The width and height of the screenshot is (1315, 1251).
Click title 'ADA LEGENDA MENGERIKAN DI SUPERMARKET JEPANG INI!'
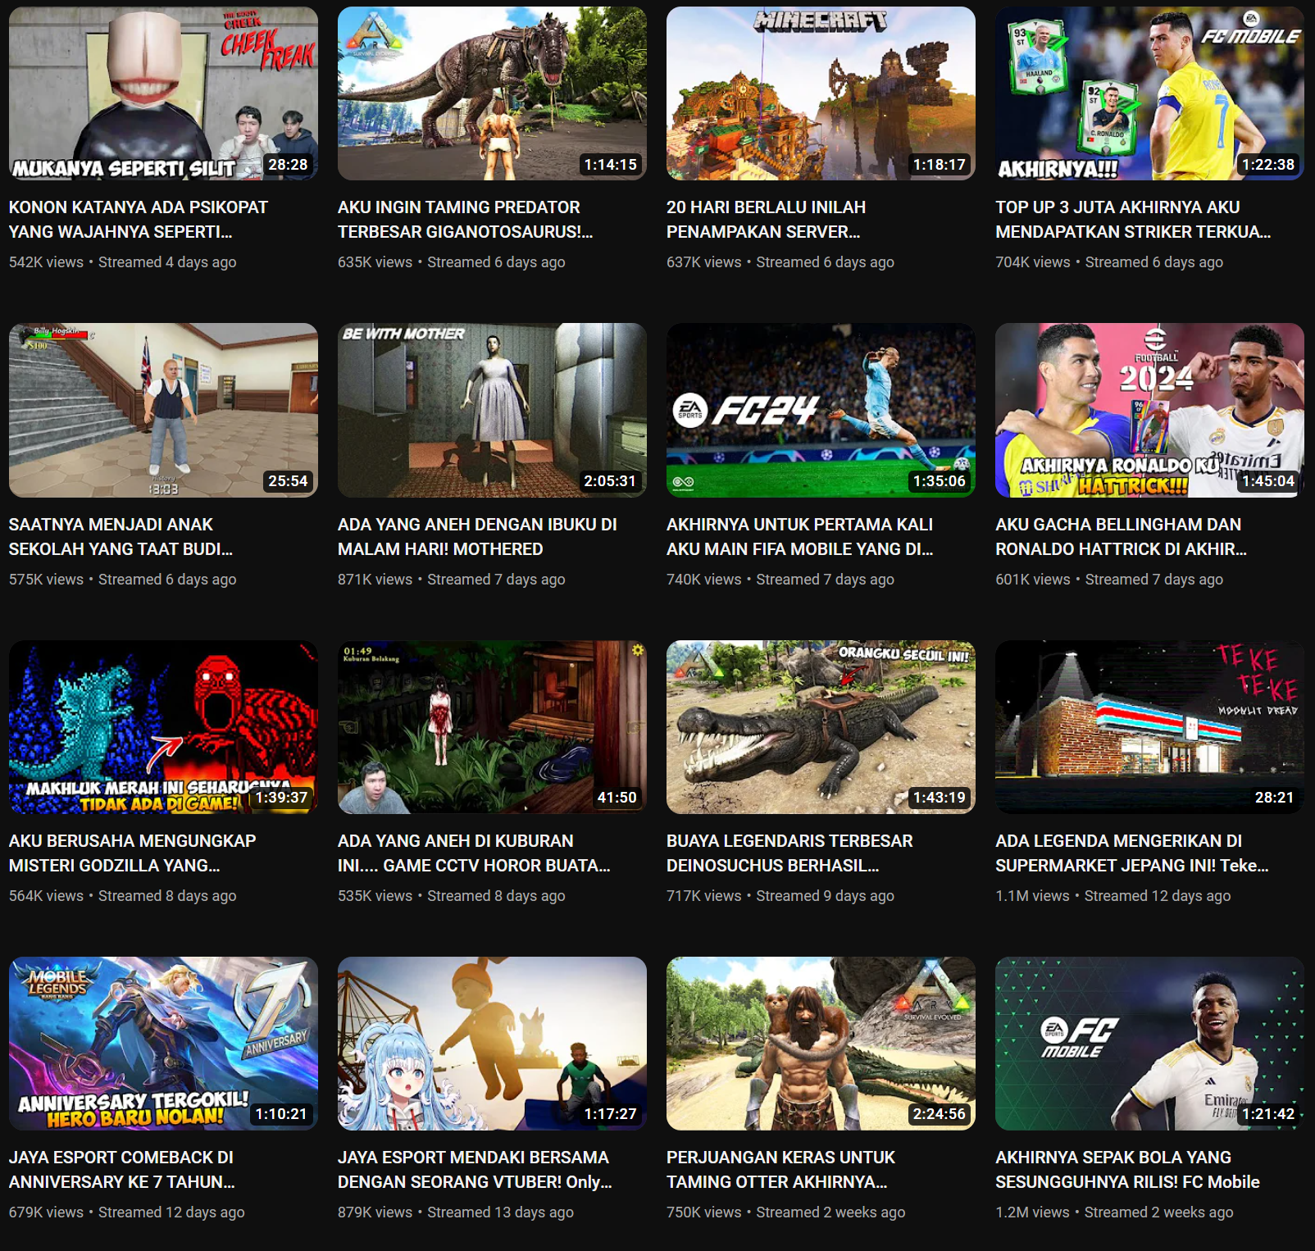(x=1132, y=853)
